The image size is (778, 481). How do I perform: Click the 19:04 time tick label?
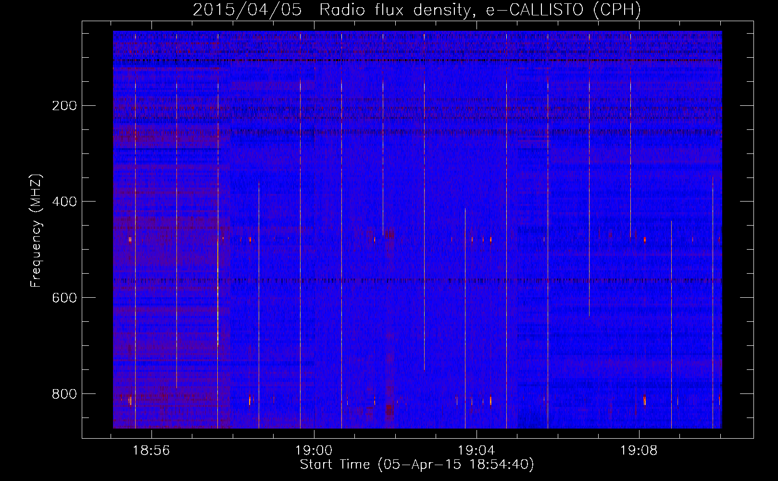(x=477, y=451)
